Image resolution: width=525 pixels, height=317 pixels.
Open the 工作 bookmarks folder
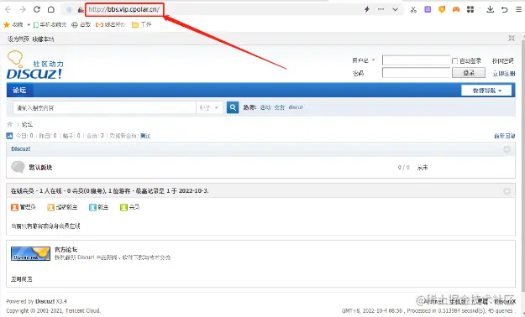(142, 24)
